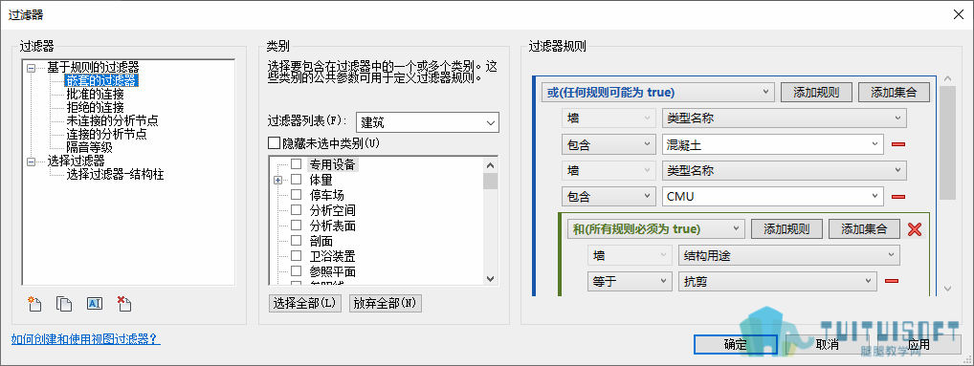Check the 剖面 category box
This screenshot has width=974, height=366.
[x=297, y=241]
